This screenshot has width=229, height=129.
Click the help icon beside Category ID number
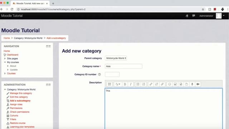coord(99,75)
